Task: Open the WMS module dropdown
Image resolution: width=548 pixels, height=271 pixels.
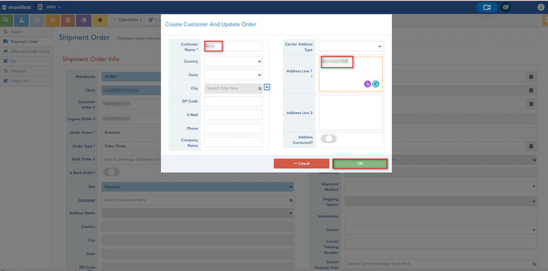Action: [53, 8]
